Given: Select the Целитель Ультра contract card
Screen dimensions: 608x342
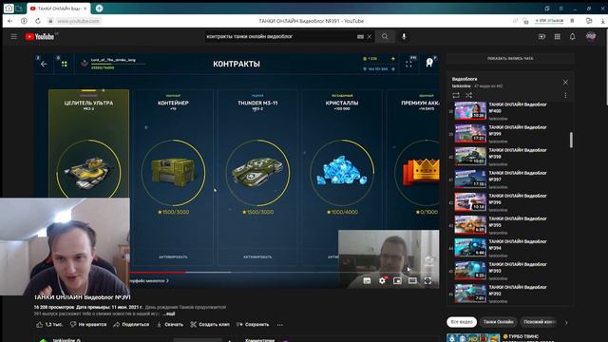Looking at the screenshot, I should pos(88,143).
